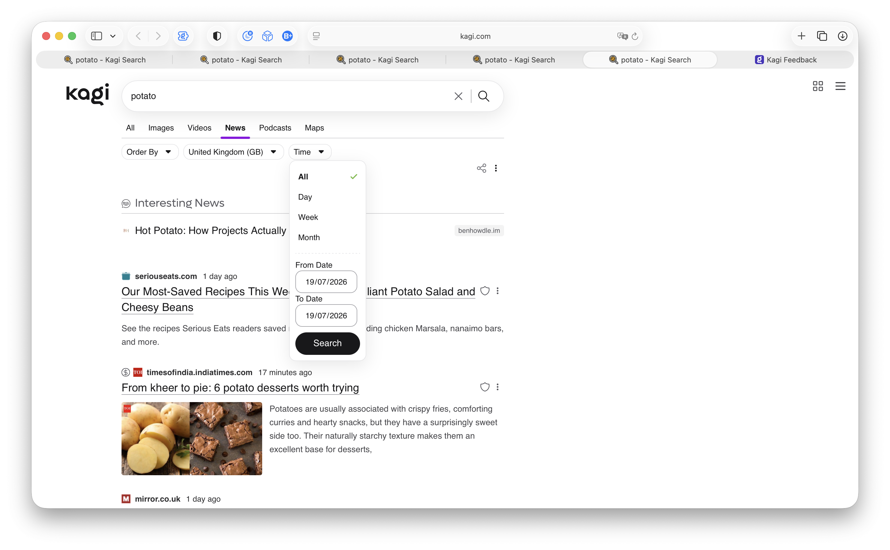Click the '17 minutes ago' timestamp
Viewport: 890px width, 550px height.
click(285, 373)
